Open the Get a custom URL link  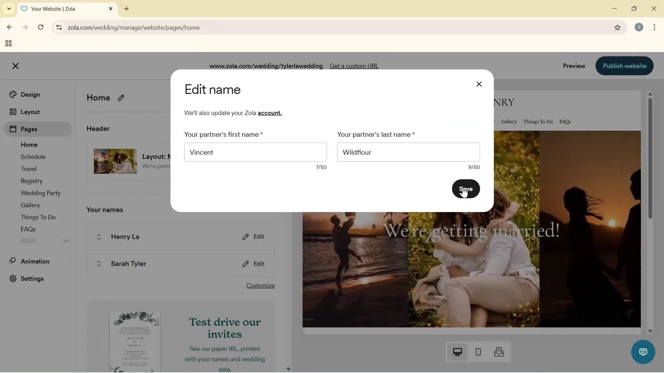[354, 66]
